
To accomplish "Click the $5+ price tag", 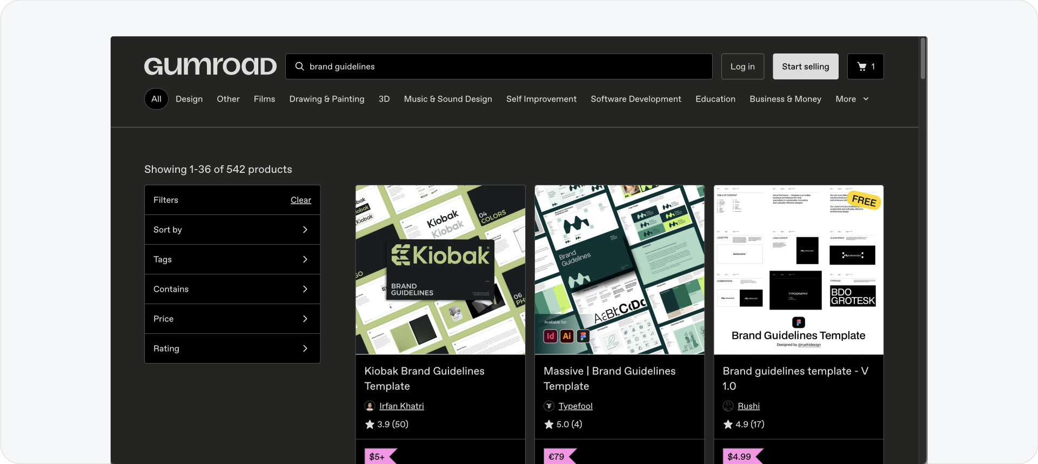I will (x=380, y=456).
